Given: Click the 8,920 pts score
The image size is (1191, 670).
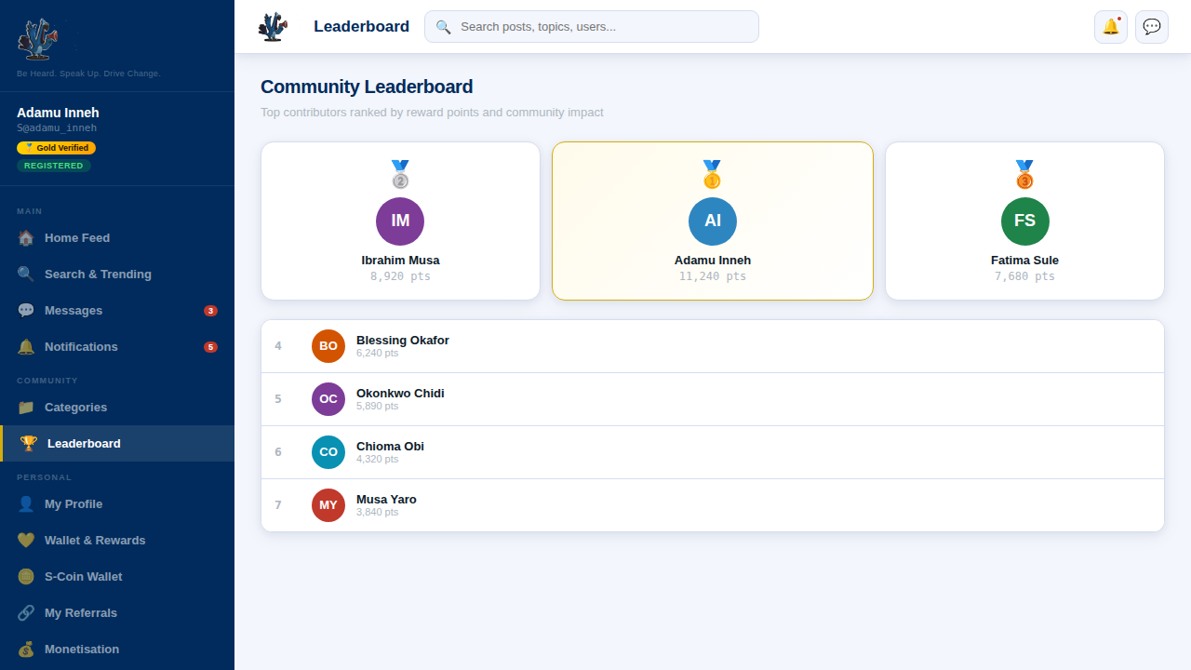Looking at the screenshot, I should point(400,276).
